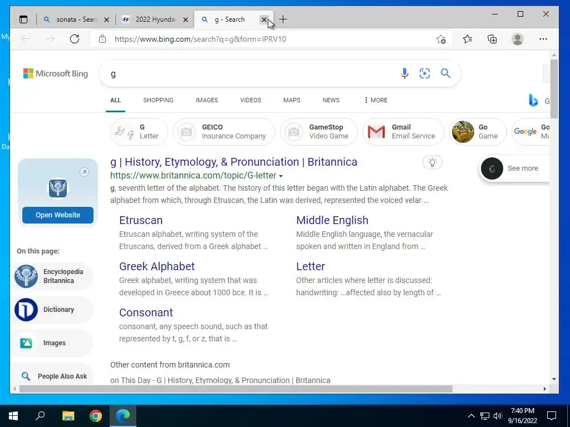Viewport: 570px width, 427px height.
Task: Open the taskbar volume icon
Action: click(x=498, y=416)
